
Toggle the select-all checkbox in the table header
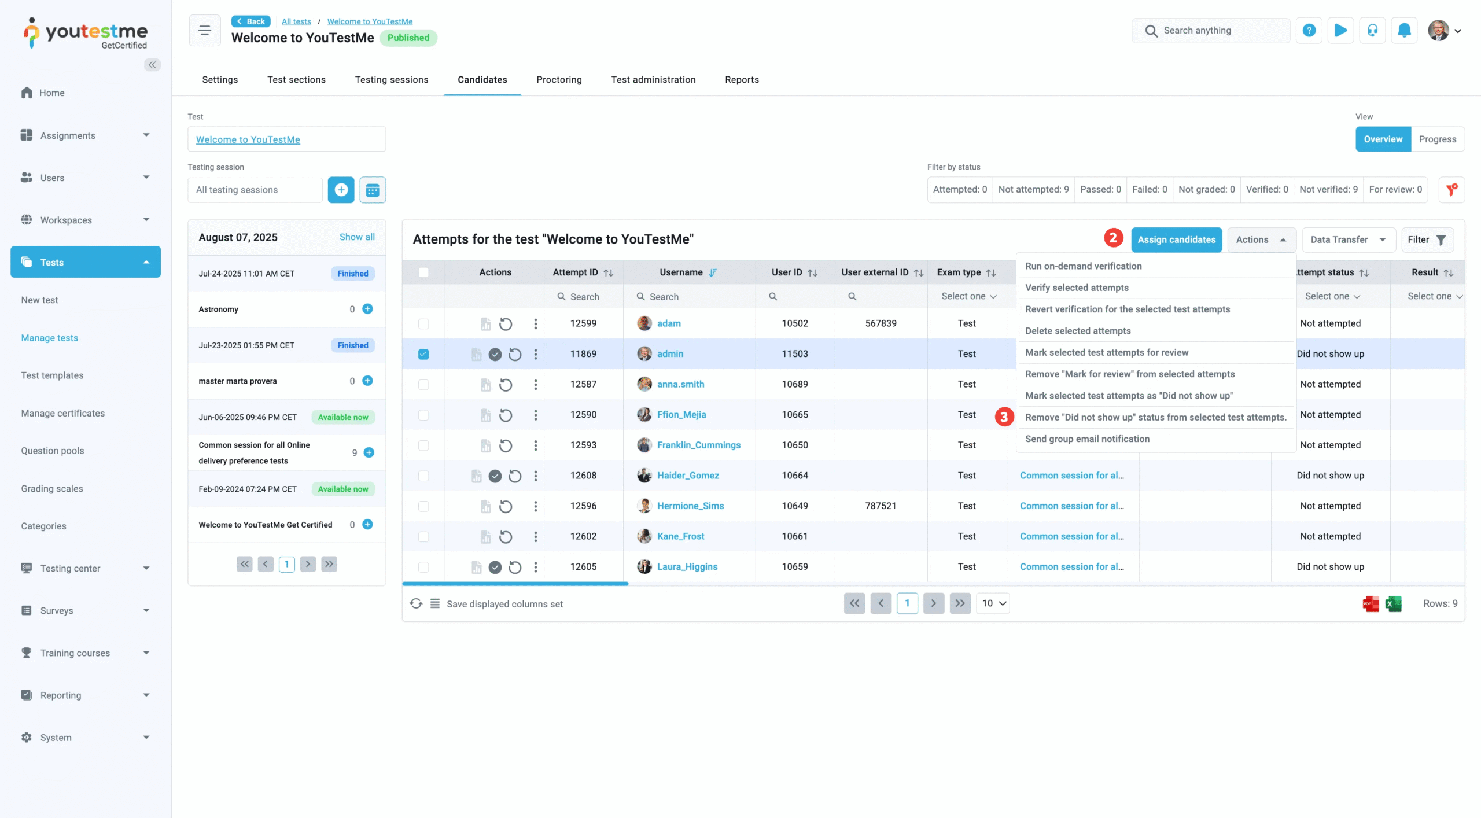(423, 272)
